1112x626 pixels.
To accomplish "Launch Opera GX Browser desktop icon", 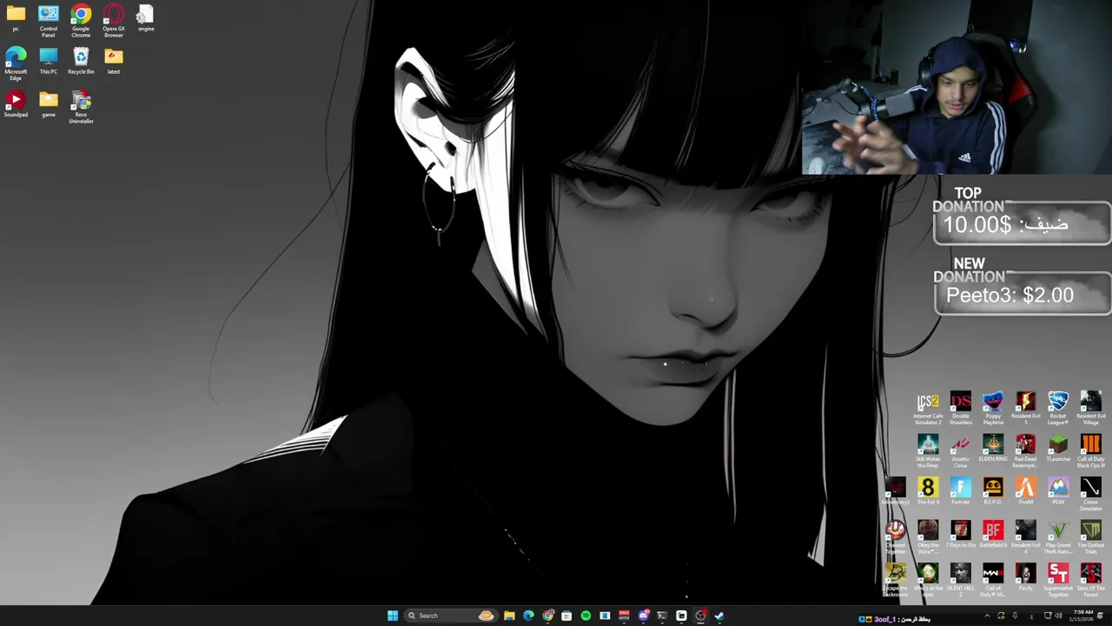I will [114, 21].
